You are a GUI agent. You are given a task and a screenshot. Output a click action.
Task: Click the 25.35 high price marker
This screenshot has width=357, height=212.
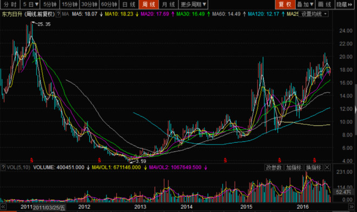click(x=44, y=24)
